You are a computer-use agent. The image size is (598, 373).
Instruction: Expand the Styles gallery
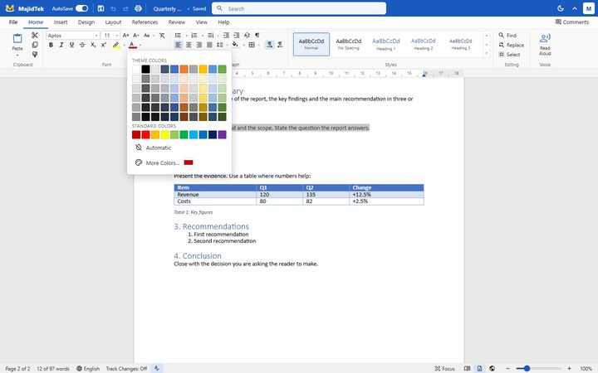click(486, 54)
